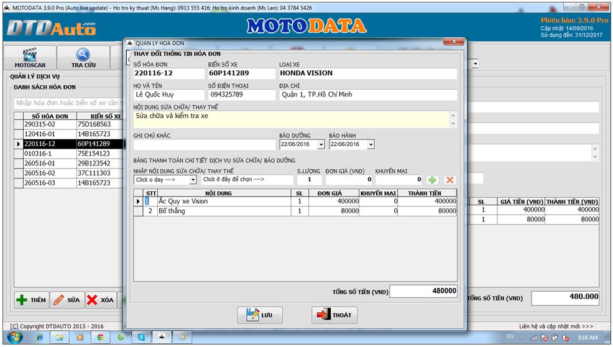
Task: Click network signal tray icon
Action: tap(533, 338)
